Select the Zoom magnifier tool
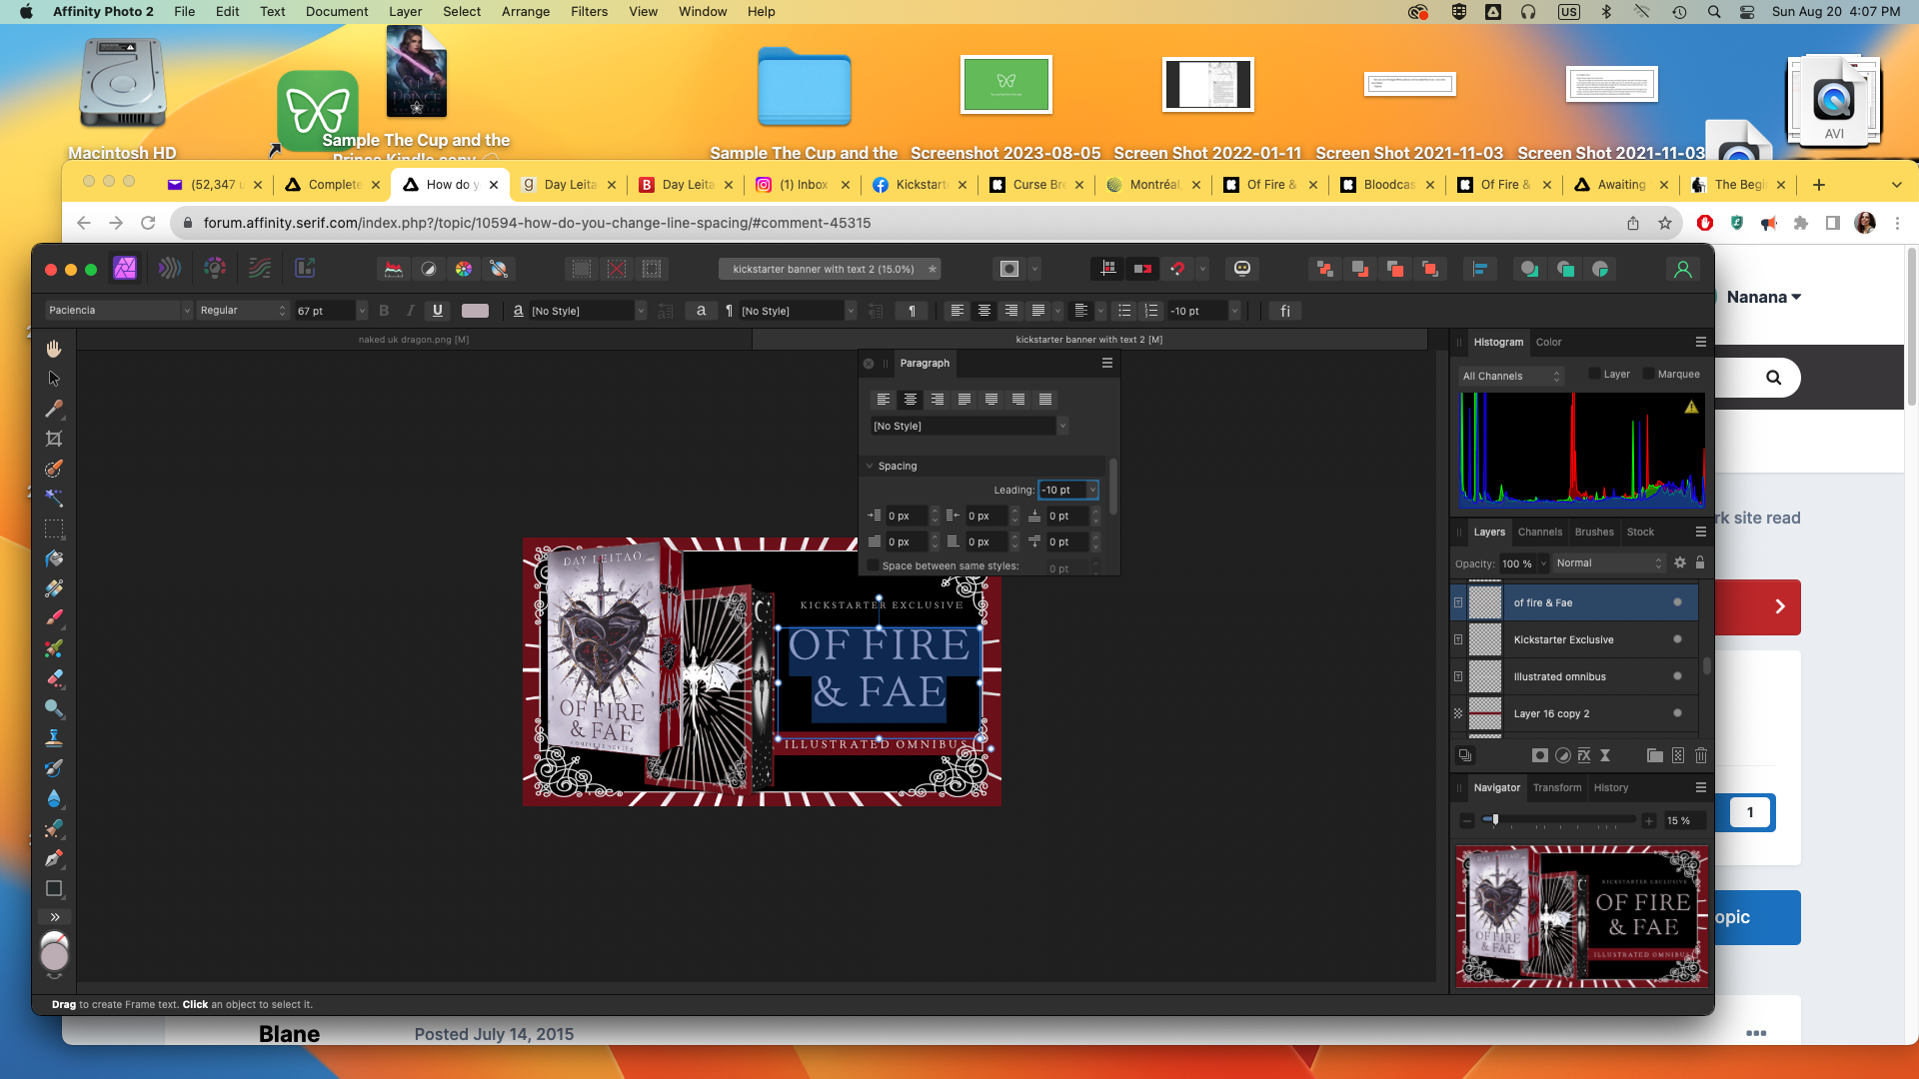1919x1079 pixels. coord(54,708)
